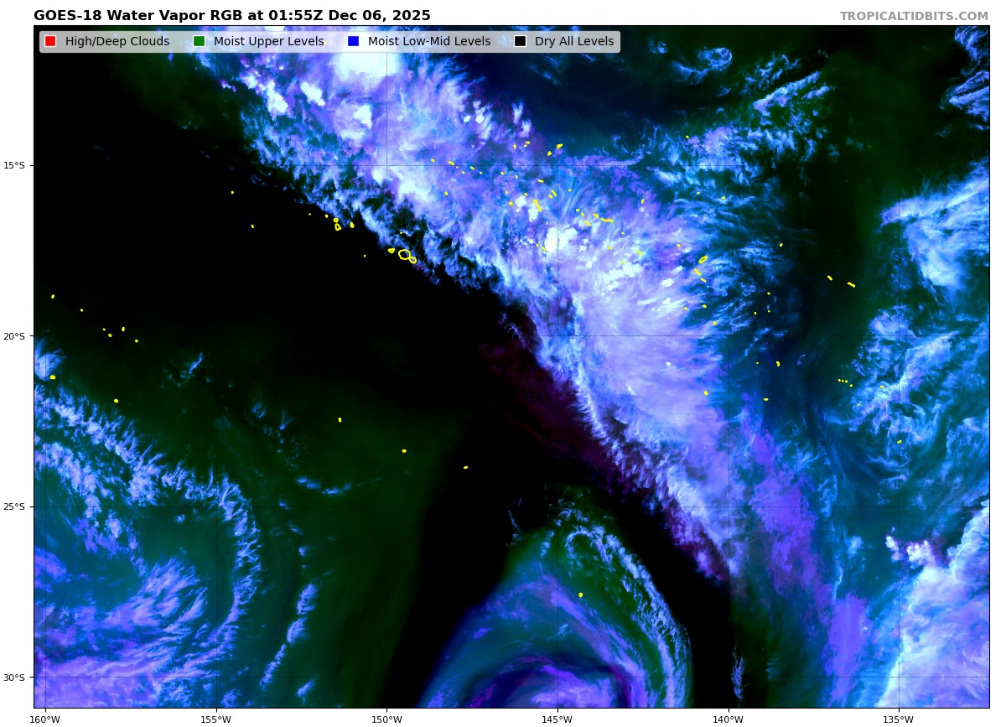Image resolution: width=1006 pixels, height=727 pixels.
Task: Click the 155°W longitude axis label
Action: (216, 719)
